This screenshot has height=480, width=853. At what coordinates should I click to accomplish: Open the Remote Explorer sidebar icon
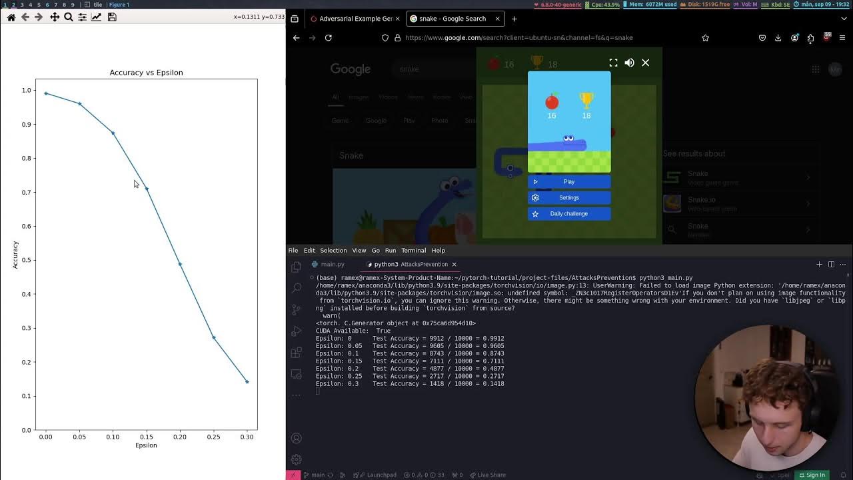point(297,374)
